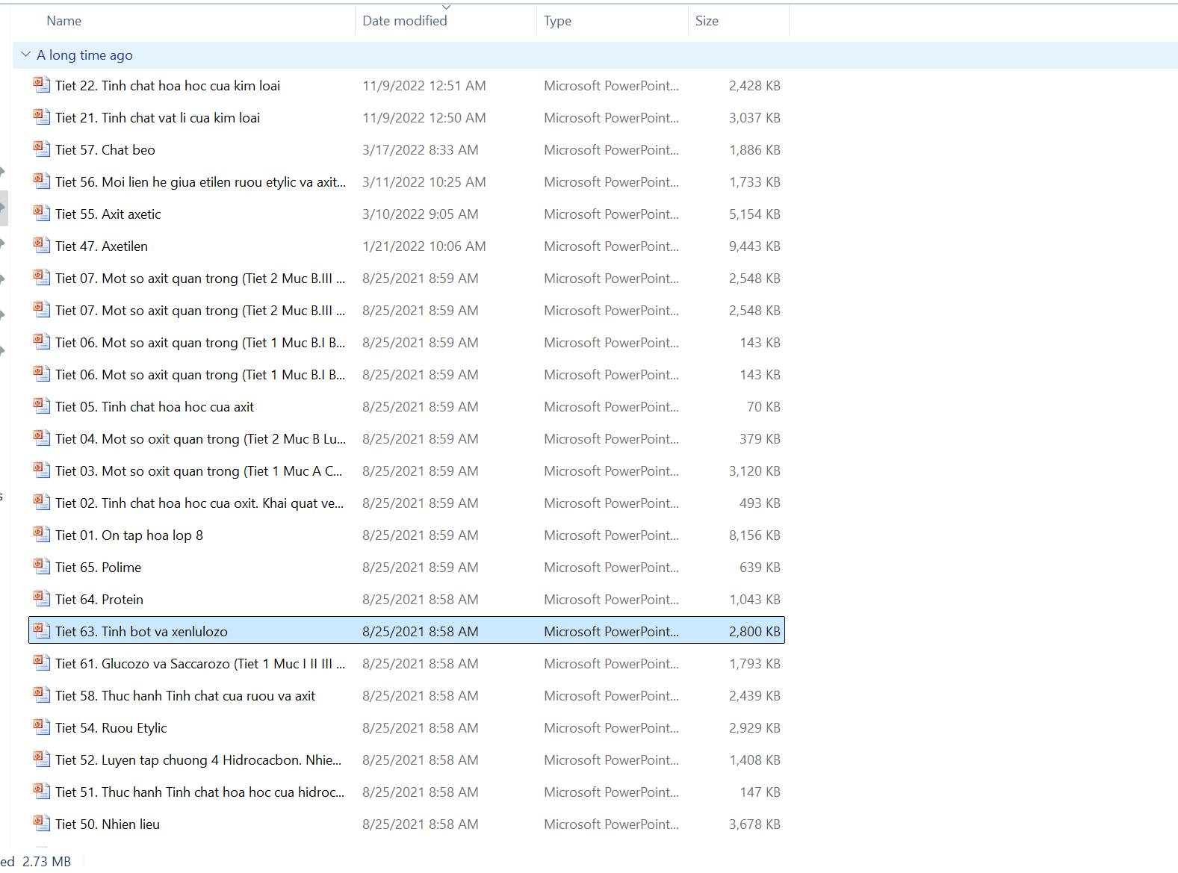1178x873 pixels.
Task: Click the Tiet 56. Moi lien he file icon
Action: 42,181
